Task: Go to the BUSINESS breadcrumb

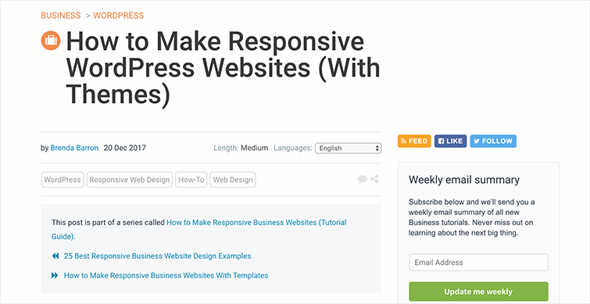Action: pos(61,16)
